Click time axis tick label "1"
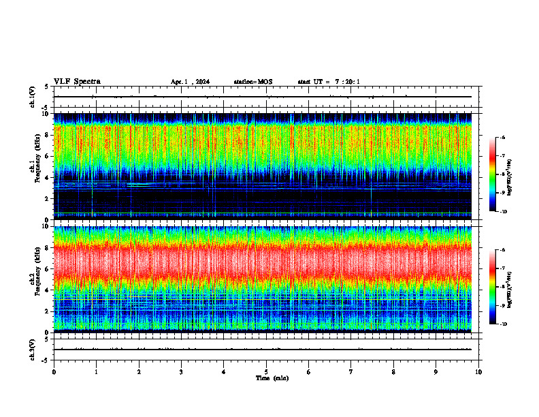The width and height of the screenshot is (539, 417). point(96,372)
